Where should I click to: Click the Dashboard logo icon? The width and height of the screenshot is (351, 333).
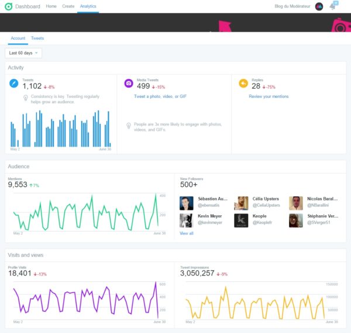pos(8,6)
